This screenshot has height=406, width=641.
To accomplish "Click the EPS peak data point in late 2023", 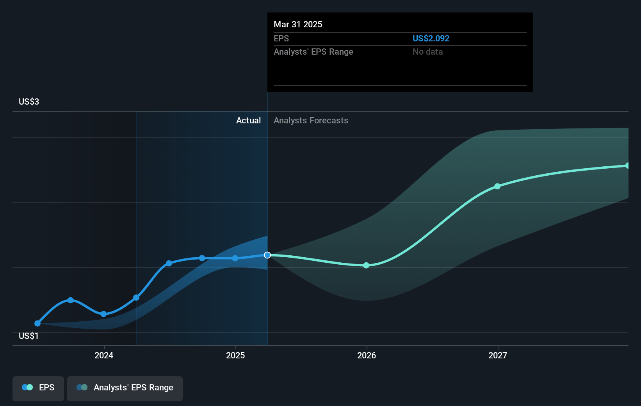I will (71, 300).
